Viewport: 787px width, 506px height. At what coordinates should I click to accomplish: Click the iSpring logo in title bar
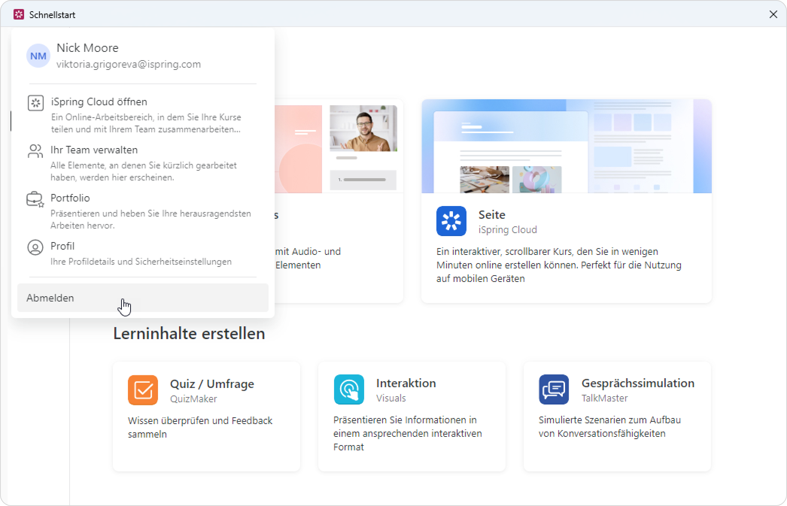click(19, 15)
